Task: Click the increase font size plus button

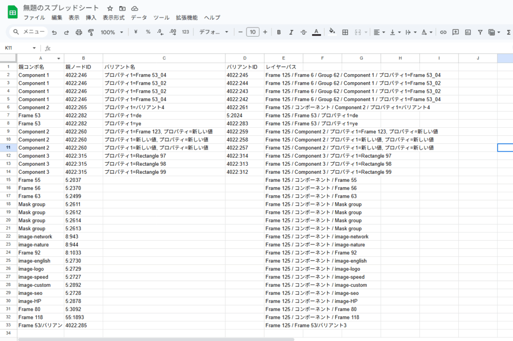Action: (265, 32)
